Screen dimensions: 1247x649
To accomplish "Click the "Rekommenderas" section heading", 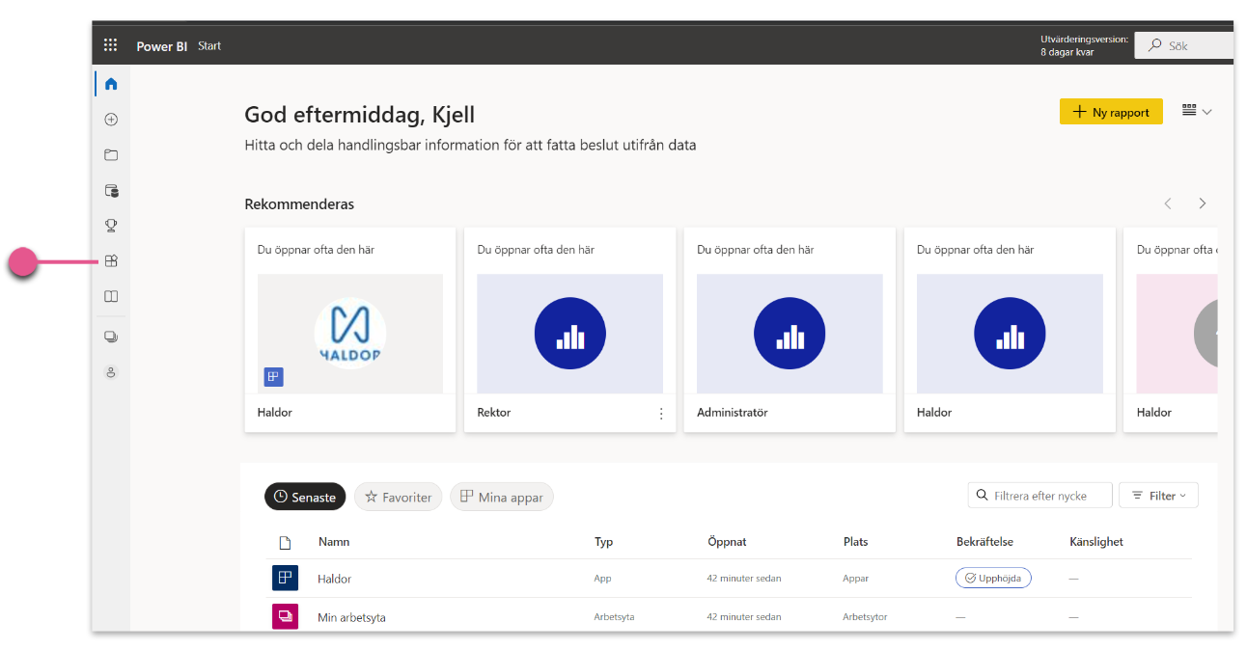I will [x=299, y=204].
